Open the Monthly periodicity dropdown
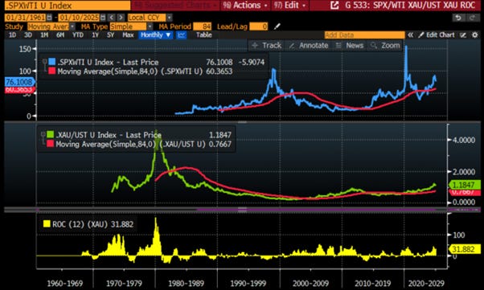Viewport: 484px width, 290px height. (155, 35)
